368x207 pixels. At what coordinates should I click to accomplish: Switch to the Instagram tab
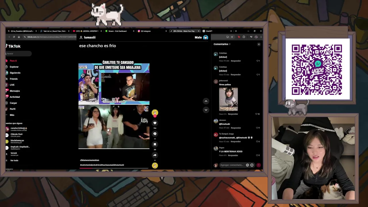pyautogui.click(x=152, y=31)
